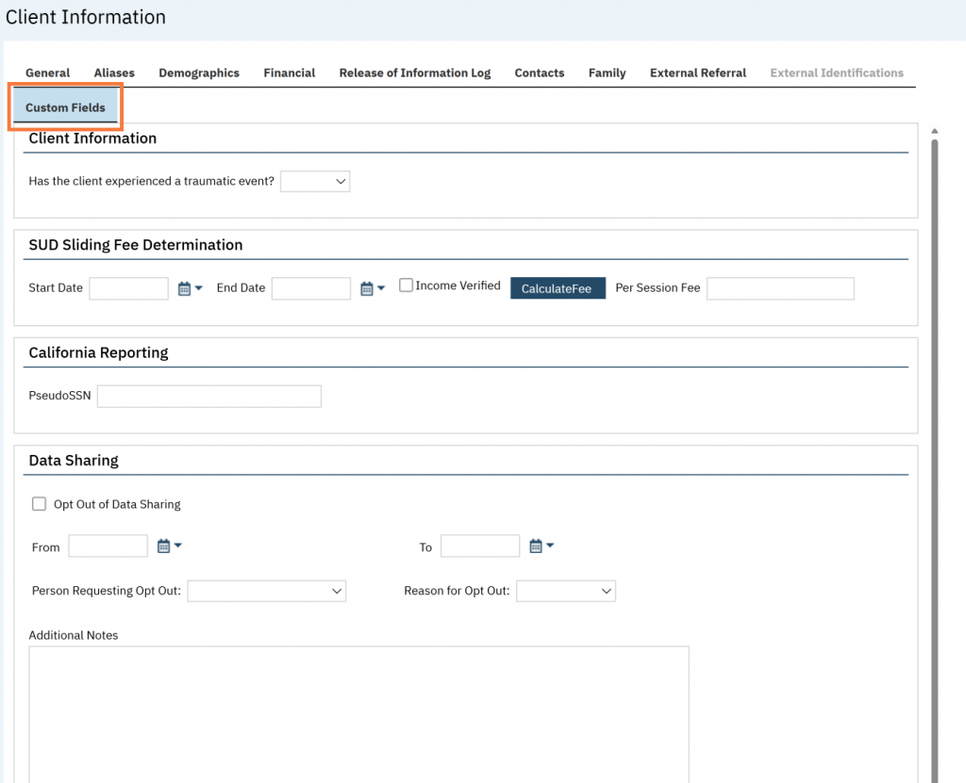Check Opt Out of Data Sharing
Viewport: 966px width, 783px height.
coord(40,504)
